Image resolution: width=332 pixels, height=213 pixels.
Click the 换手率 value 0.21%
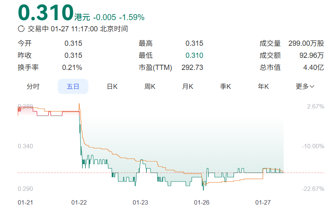72,68
